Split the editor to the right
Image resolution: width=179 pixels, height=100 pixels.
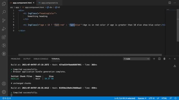[x=170, y=3]
